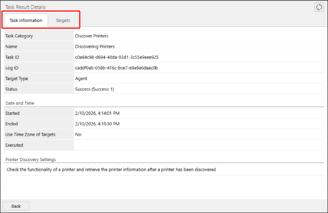Click the Agent target type value
Image resolution: width=328 pixels, height=213 pixels.
pyautogui.click(x=81, y=78)
